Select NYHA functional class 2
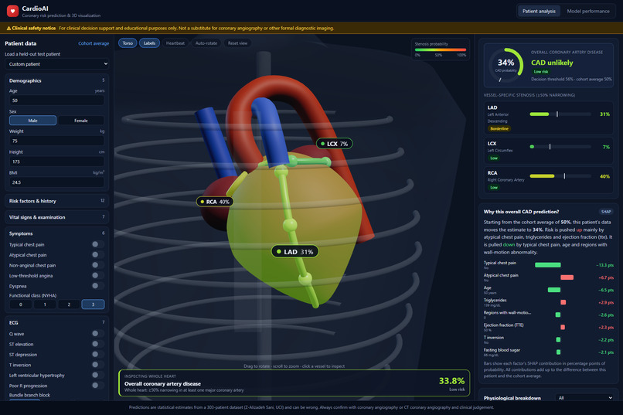The height and width of the screenshot is (415, 623). tap(69, 304)
